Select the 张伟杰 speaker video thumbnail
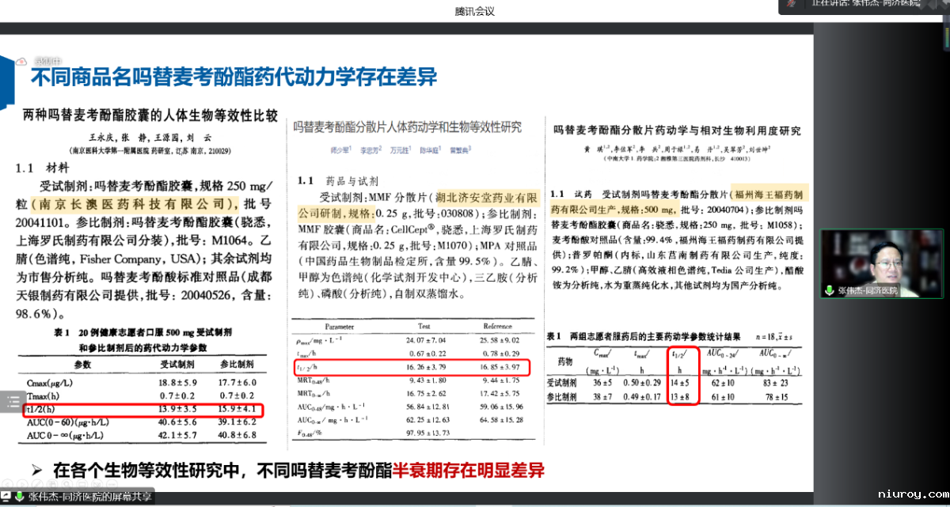This screenshot has width=950, height=507. [x=880, y=263]
